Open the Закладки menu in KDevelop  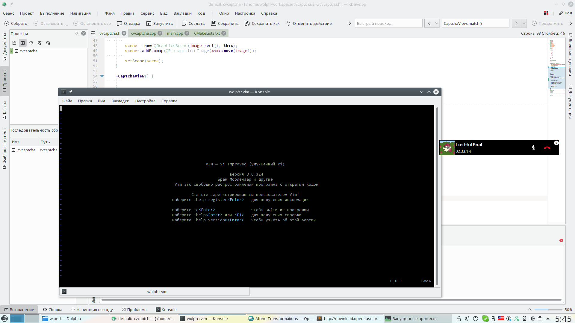[x=182, y=13]
